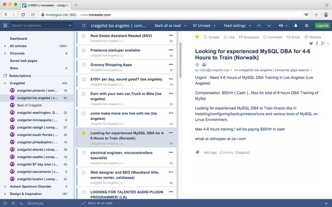
Task: Expand the Channels section
Action: (5, 53)
